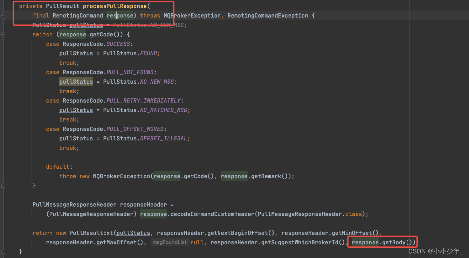This screenshot has height=258, width=469.
Task: Click the NO_MATCHED_MSG constant
Action: click(164, 110)
